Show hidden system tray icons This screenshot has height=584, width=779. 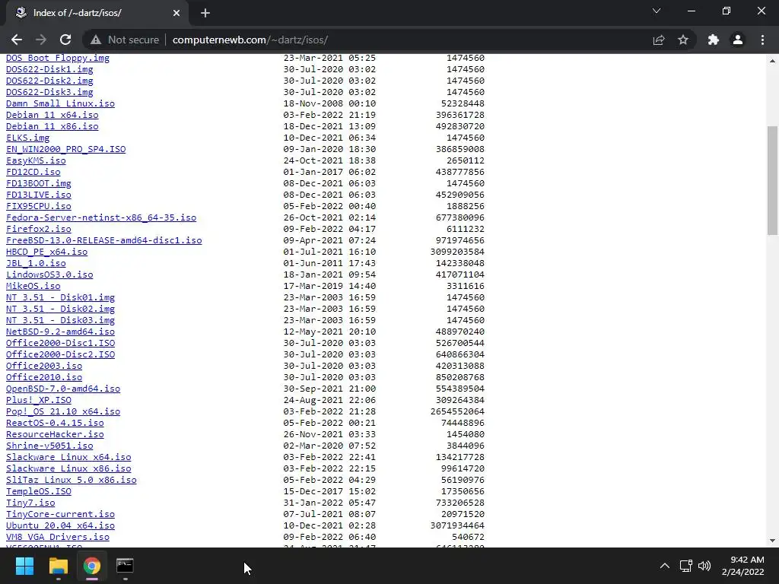(664, 566)
